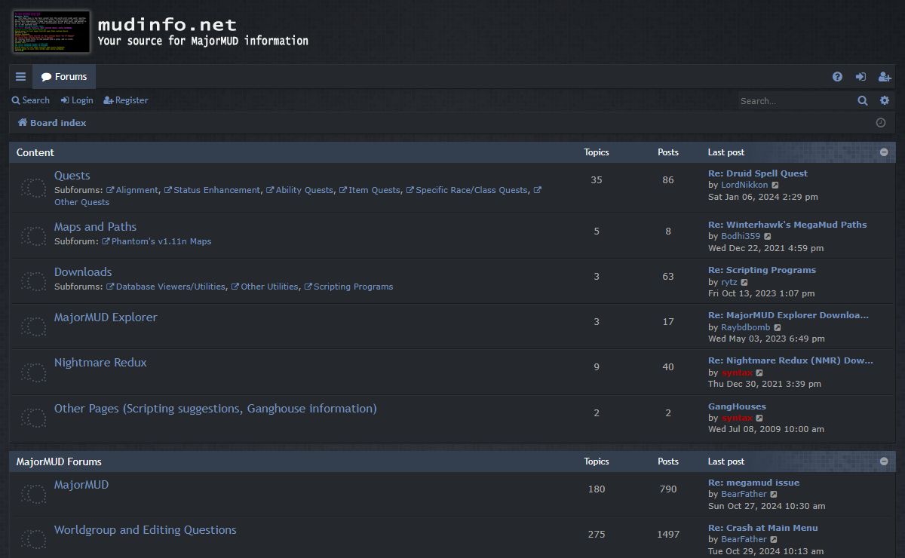The width and height of the screenshot is (905, 558).
Task: Open last post Re: Scripting Programs
Action: pyautogui.click(x=762, y=270)
